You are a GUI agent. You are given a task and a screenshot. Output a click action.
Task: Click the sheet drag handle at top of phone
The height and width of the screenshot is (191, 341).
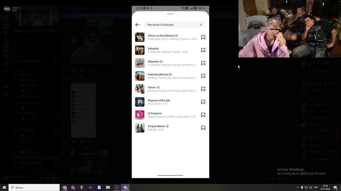[170, 14]
